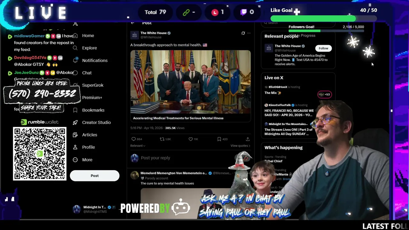Click the White House verified badge
The width and height of the screenshot is (409, 230).
(169, 33)
